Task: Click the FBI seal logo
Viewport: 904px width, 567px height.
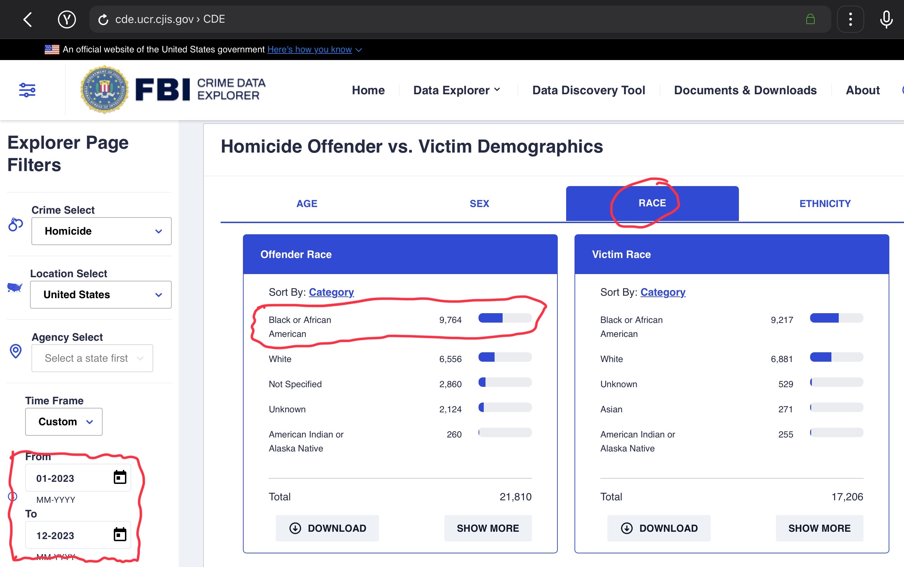Action: coord(104,90)
